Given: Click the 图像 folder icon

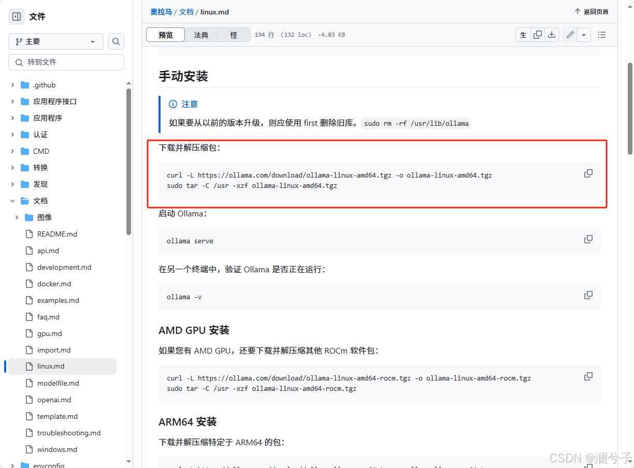Looking at the screenshot, I should (x=29, y=217).
